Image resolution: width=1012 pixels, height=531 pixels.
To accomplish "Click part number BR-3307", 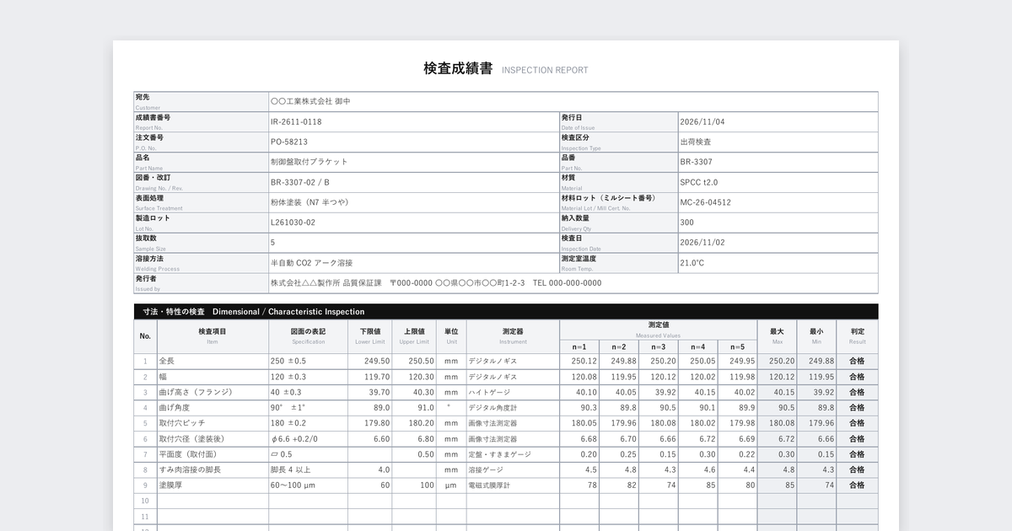I will coord(697,162).
